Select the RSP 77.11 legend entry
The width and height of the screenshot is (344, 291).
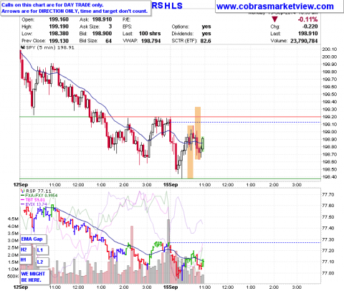[x=39, y=191]
